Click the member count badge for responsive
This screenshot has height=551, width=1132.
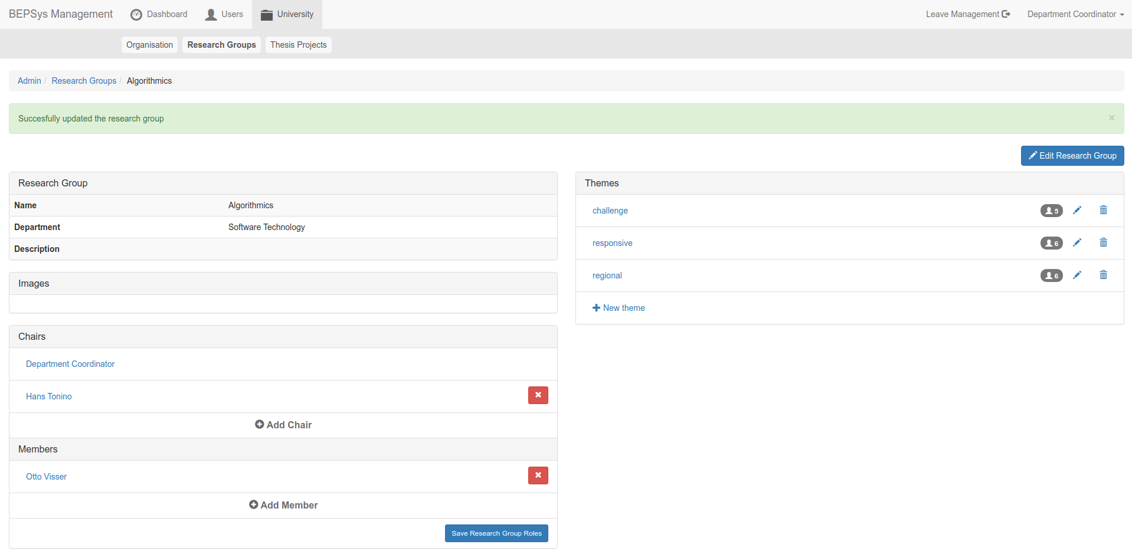coord(1051,243)
